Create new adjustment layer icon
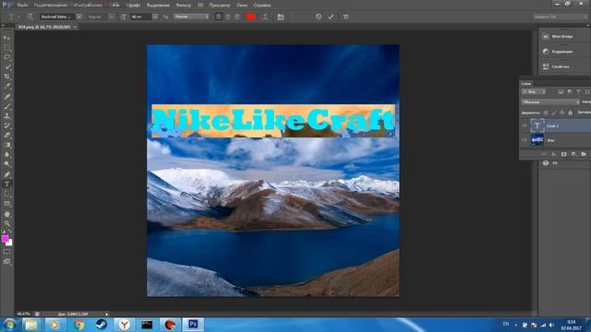The image size is (591, 332). 573,154
